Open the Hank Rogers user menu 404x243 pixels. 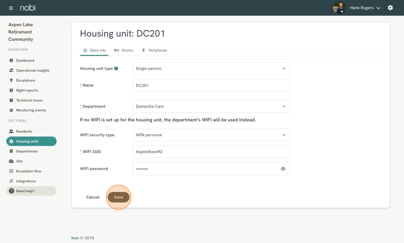point(365,8)
